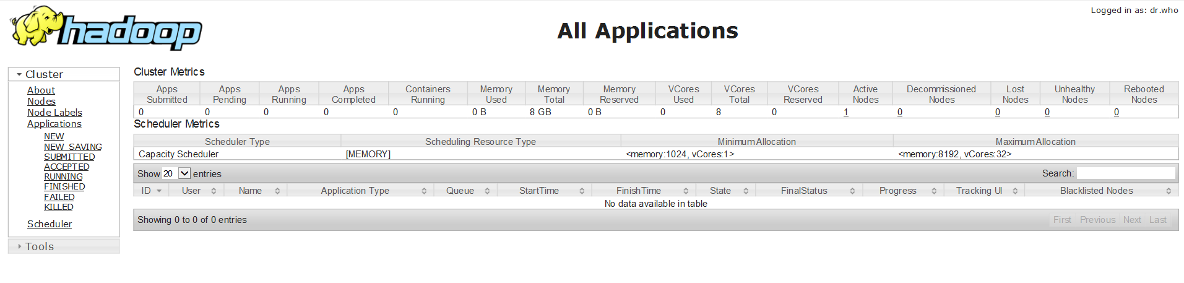Open the Node Labels link

pos(54,113)
